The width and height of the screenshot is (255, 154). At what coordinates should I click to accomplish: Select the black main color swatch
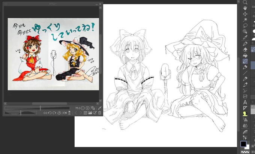point(243,144)
